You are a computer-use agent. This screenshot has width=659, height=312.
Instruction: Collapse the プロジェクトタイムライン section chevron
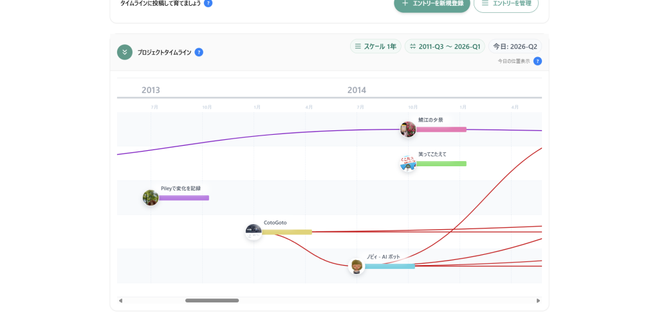click(125, 52)
